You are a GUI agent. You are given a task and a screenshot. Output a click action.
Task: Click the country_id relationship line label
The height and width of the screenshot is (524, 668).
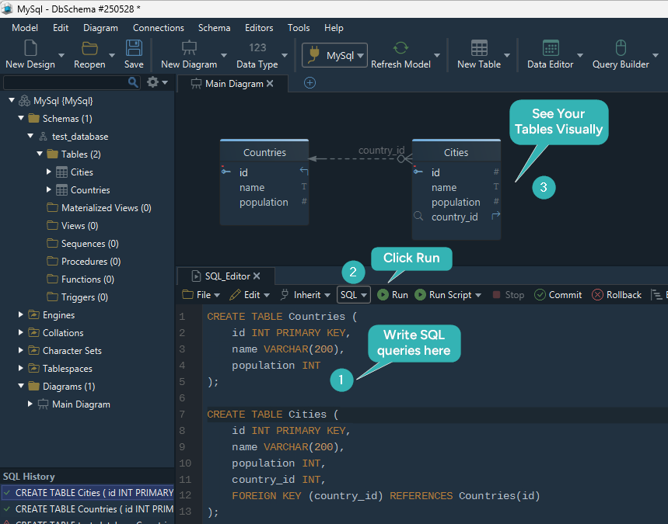coord(381,150)
